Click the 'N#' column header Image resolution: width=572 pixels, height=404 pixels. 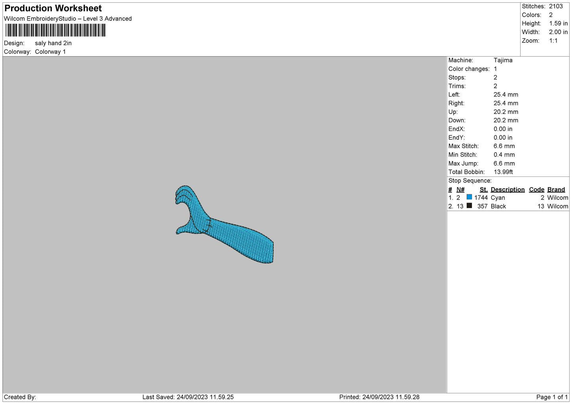pyautogui.click(x=460, y=190)
